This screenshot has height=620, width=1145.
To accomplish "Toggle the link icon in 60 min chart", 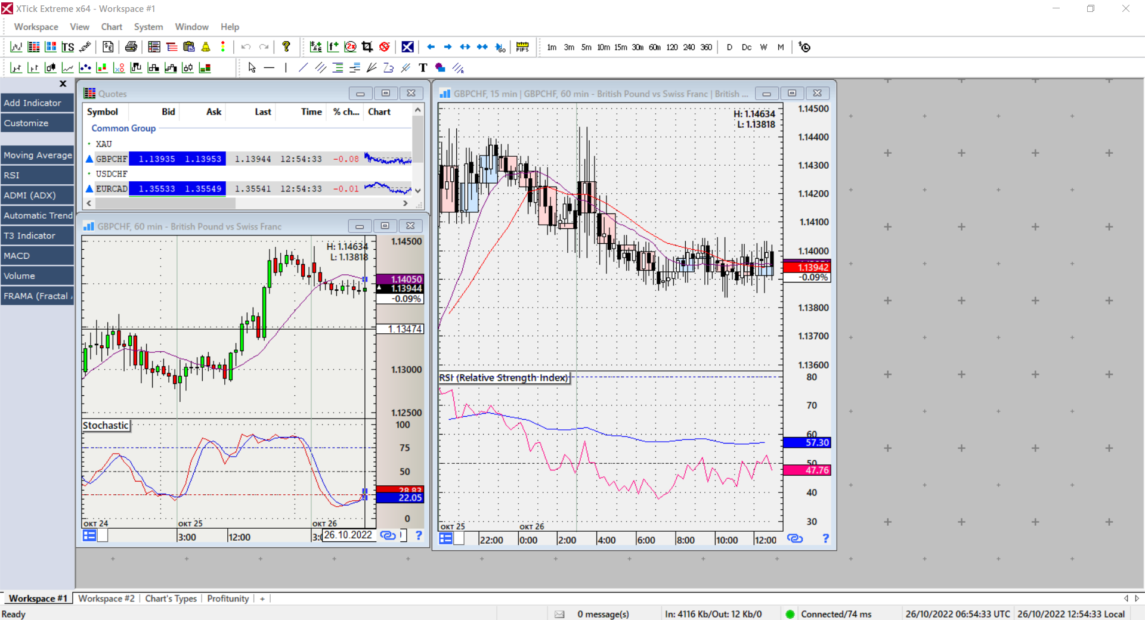I will 388,535.
